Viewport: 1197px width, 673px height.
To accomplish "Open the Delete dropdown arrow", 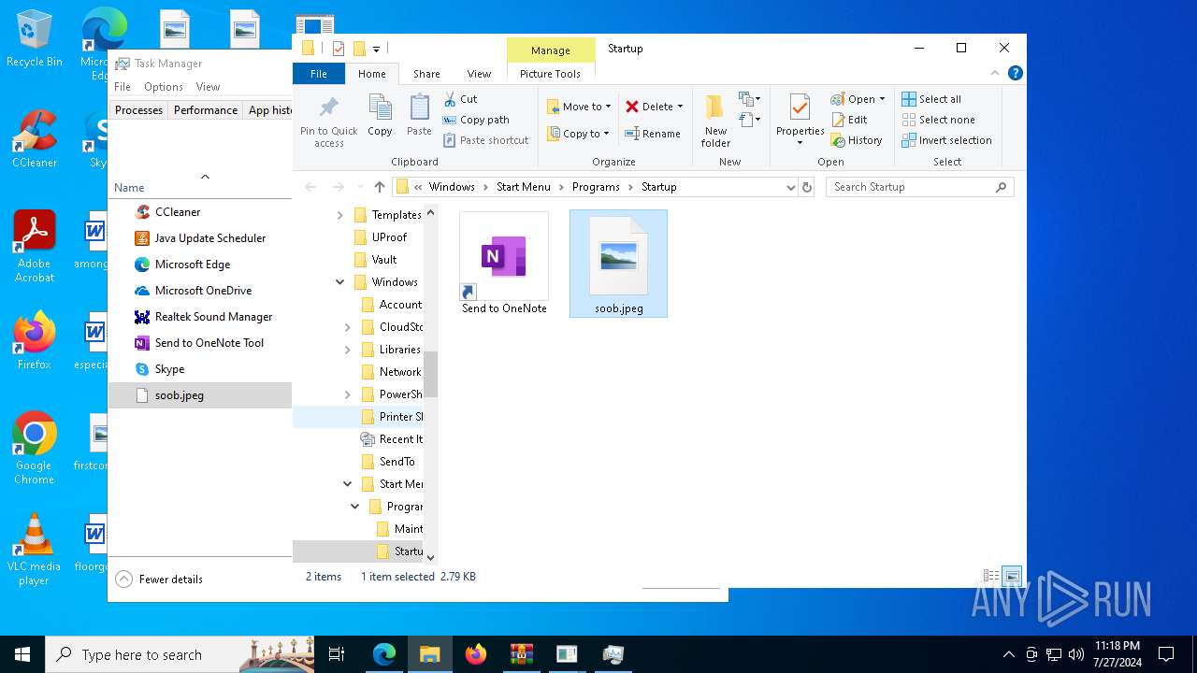I will click(680, 107).
